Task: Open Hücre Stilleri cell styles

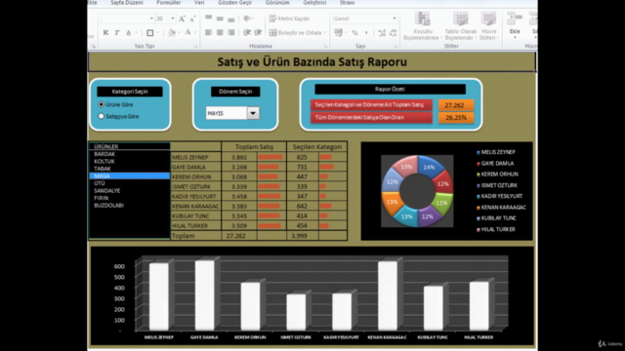Action: pyautogui.click(x=488, y=26)
